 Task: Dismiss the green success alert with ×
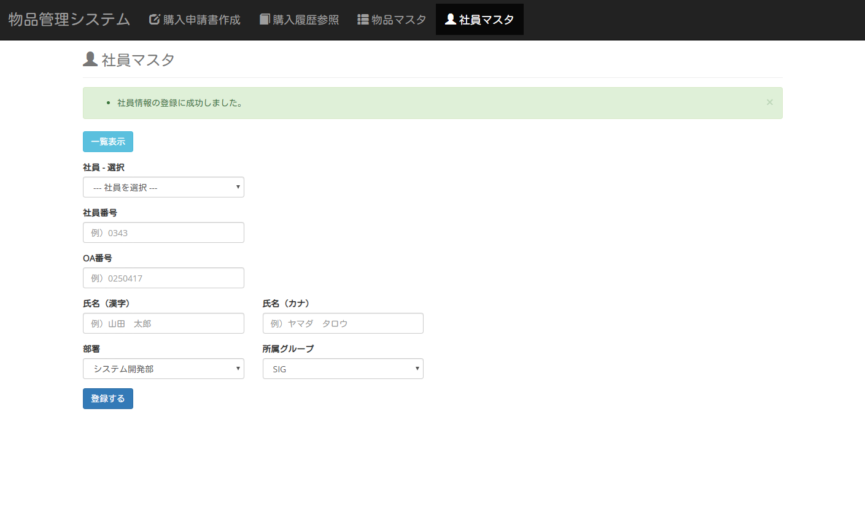click(x=769, y=102)
